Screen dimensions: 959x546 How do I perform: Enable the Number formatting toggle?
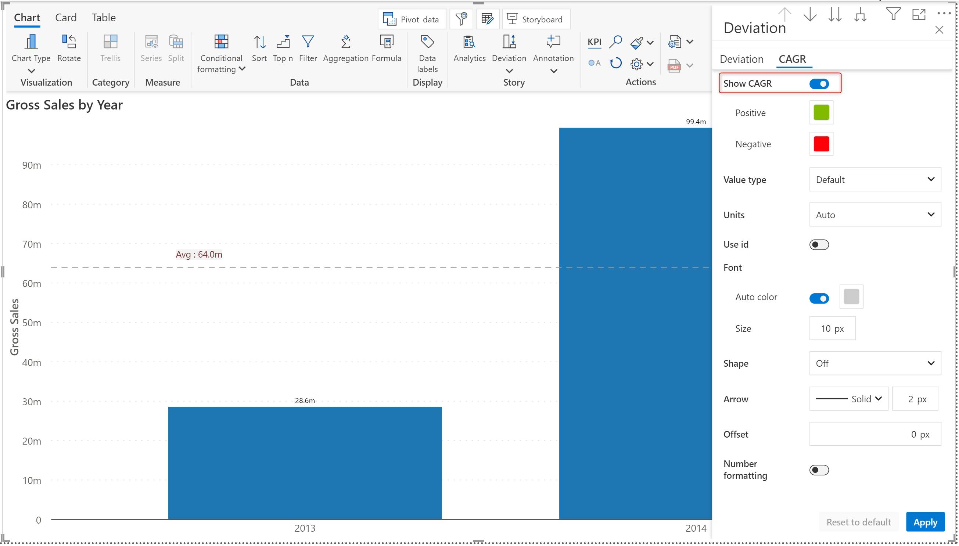tap(819, 470)
